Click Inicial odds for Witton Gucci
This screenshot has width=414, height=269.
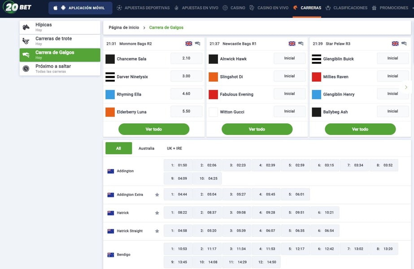[x=290, y=111]
